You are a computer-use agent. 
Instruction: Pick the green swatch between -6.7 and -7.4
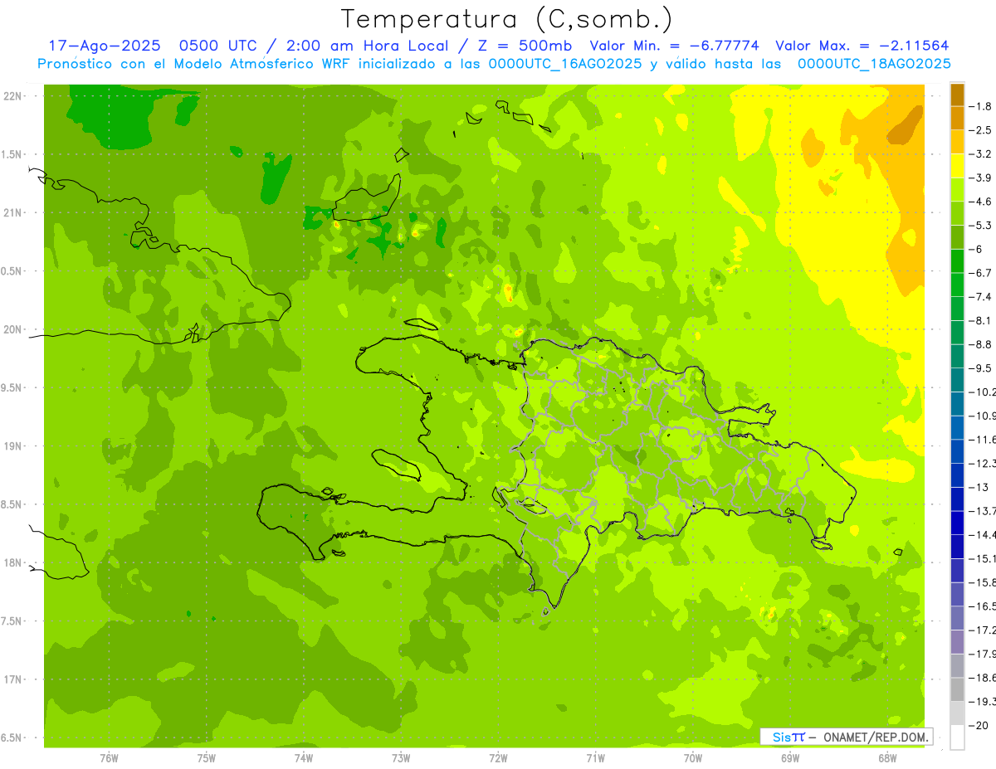click(x=957, y=285)
